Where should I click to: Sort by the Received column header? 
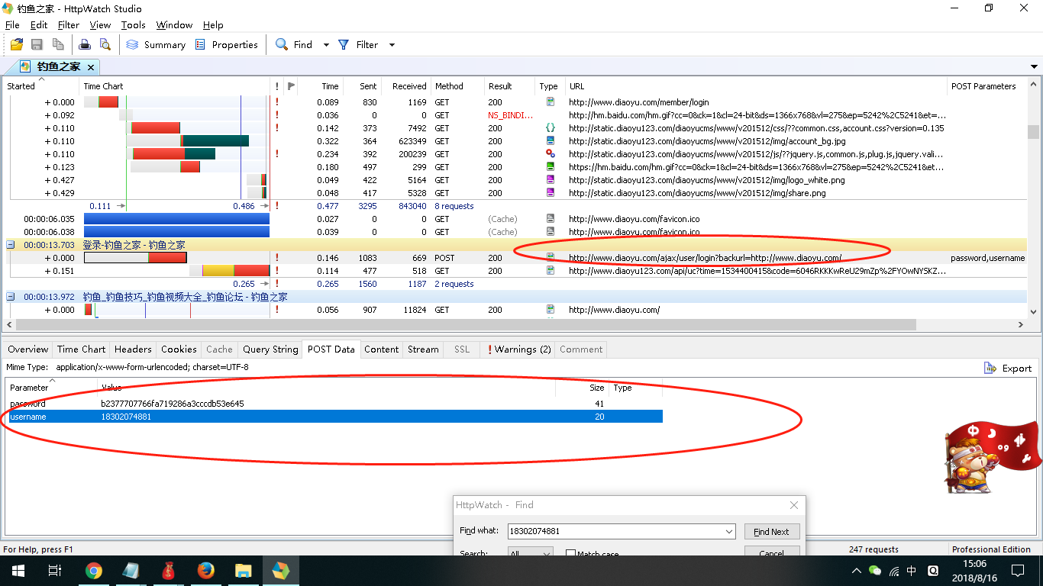pos(408,86)
